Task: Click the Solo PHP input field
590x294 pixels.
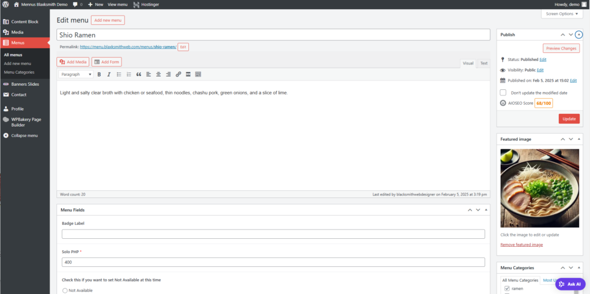Action: tap(273, 262)
